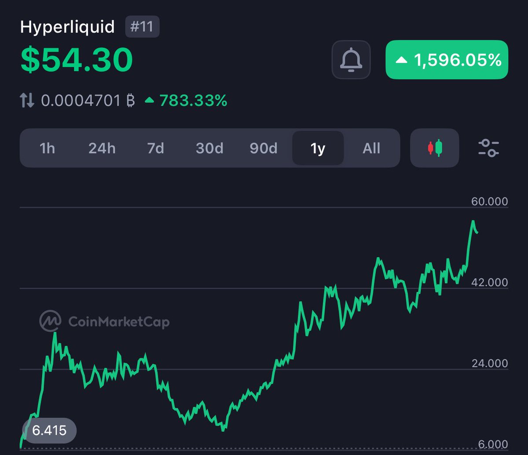Select the 90d time range
Screen dimensions: 528x455
coord(264,148)
